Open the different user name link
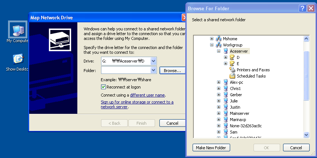317x158 pixels. [147, 95]
